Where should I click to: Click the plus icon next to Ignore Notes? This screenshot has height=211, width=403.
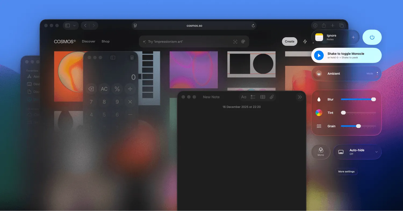tap(353, 37)
